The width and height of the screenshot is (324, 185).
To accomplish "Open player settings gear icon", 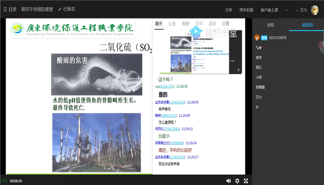I will point(237,181).
